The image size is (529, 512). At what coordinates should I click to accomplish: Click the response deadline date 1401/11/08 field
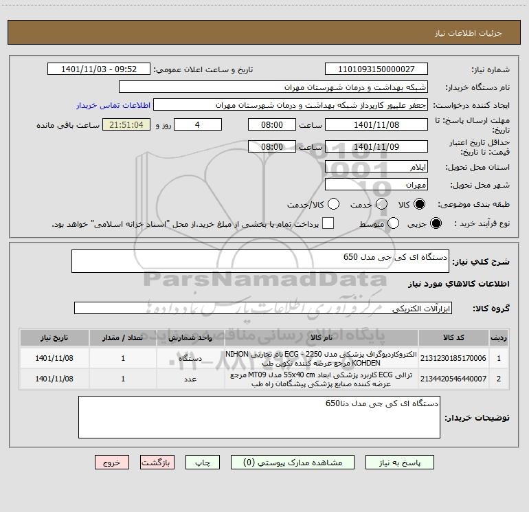tap(376, 125)
